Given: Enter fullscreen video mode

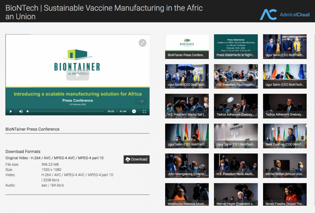Looking at the screenshot, I should click(144, 111).
